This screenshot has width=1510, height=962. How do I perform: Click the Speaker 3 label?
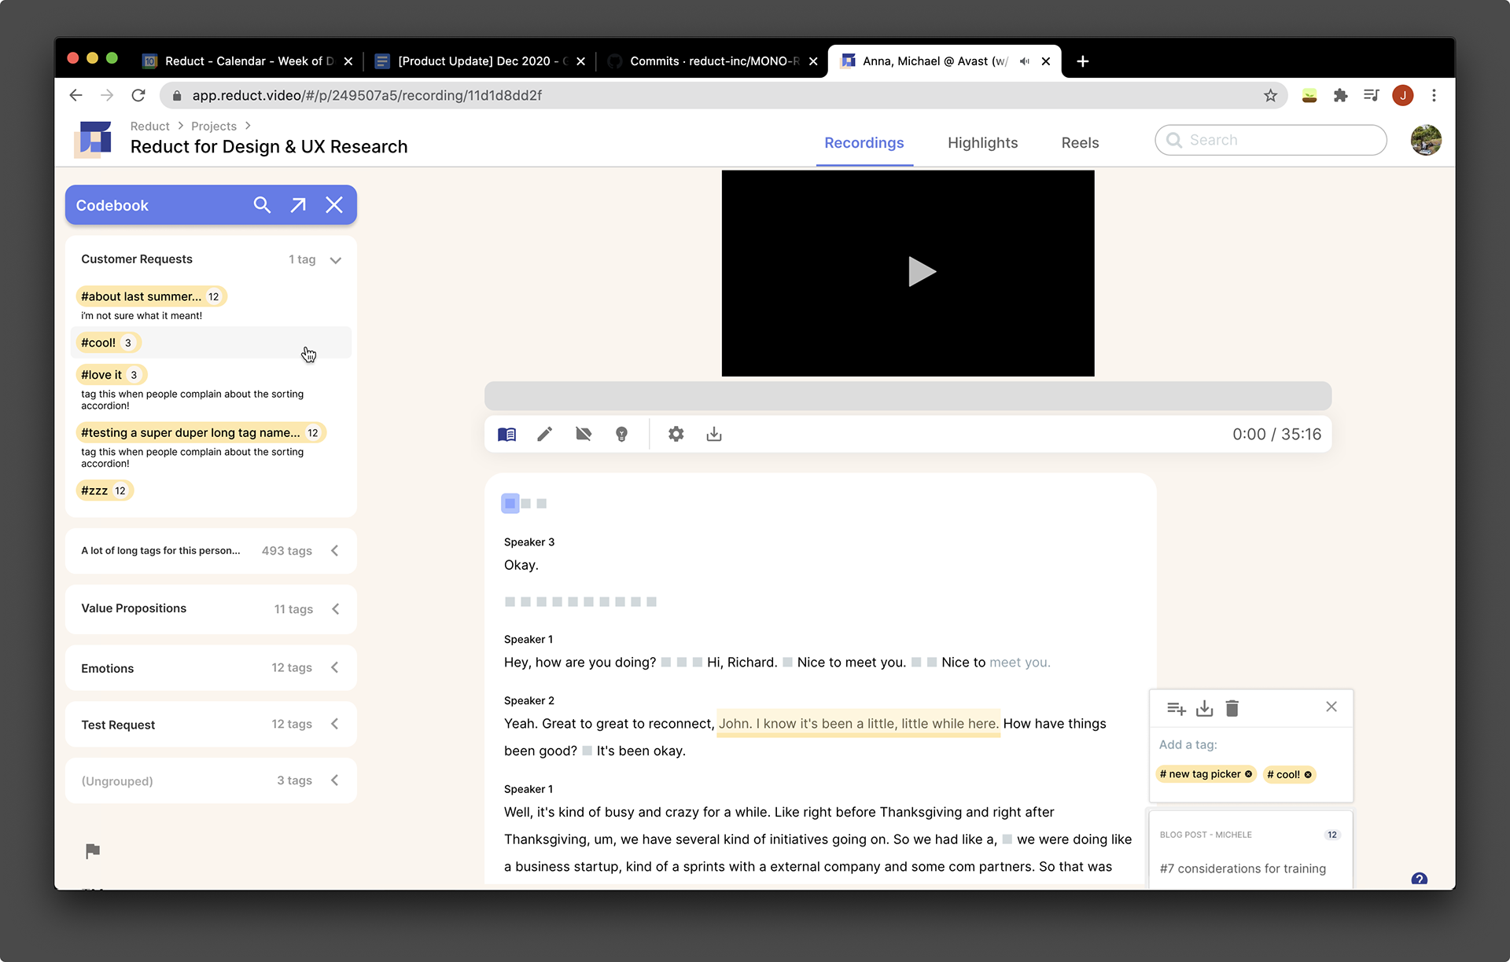529,542
